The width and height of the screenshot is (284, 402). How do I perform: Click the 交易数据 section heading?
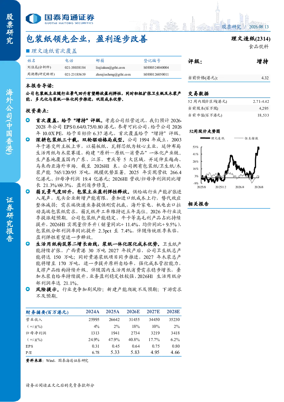pos(198,94)
